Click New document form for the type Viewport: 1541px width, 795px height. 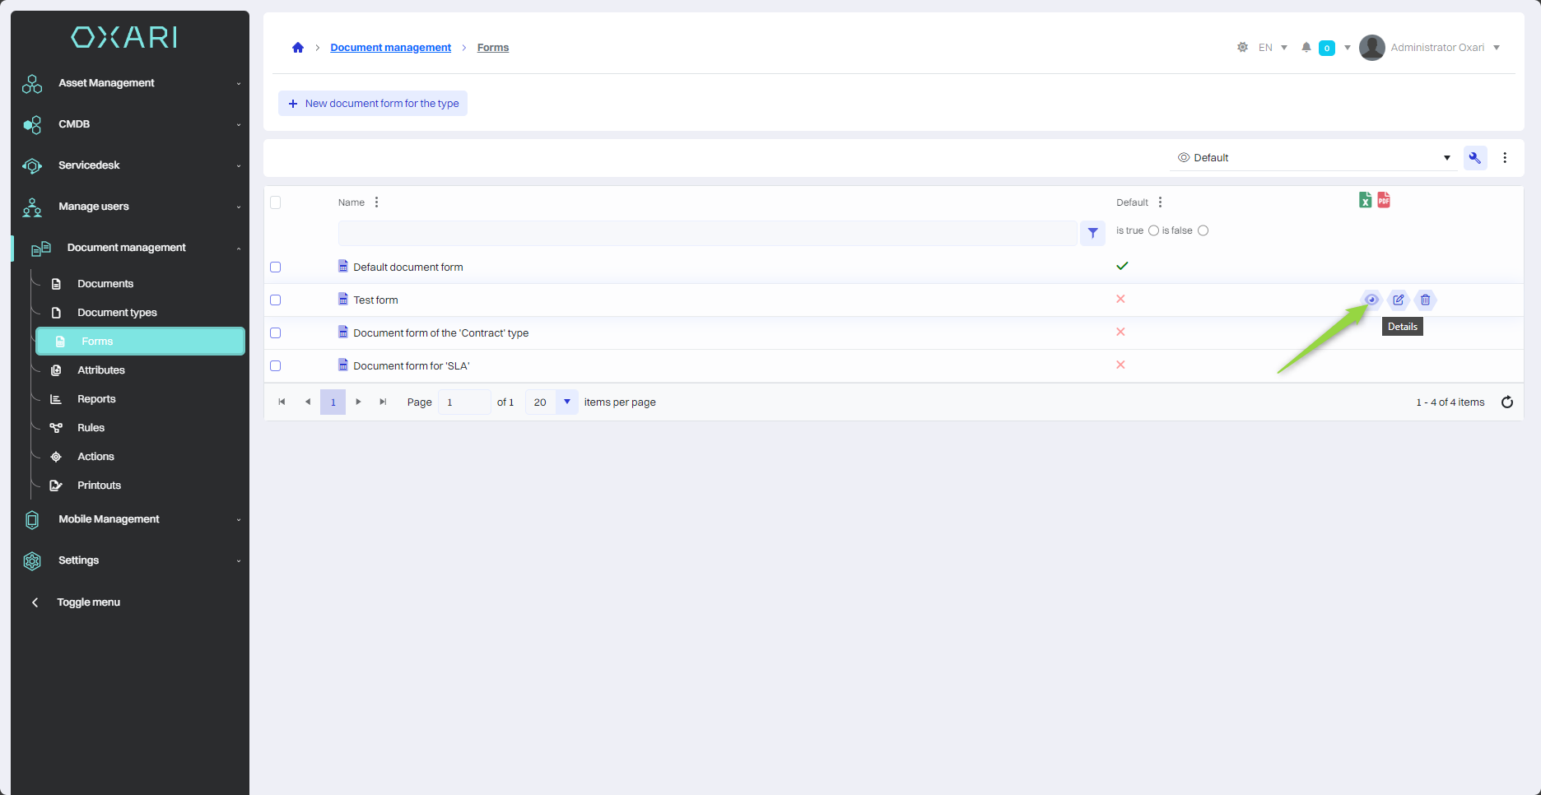pyautogui.click(x=373, y=104)
